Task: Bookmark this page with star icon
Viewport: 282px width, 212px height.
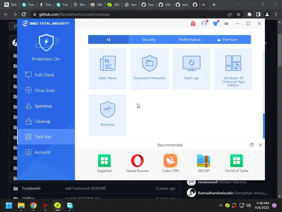Action: pos(238,14)
